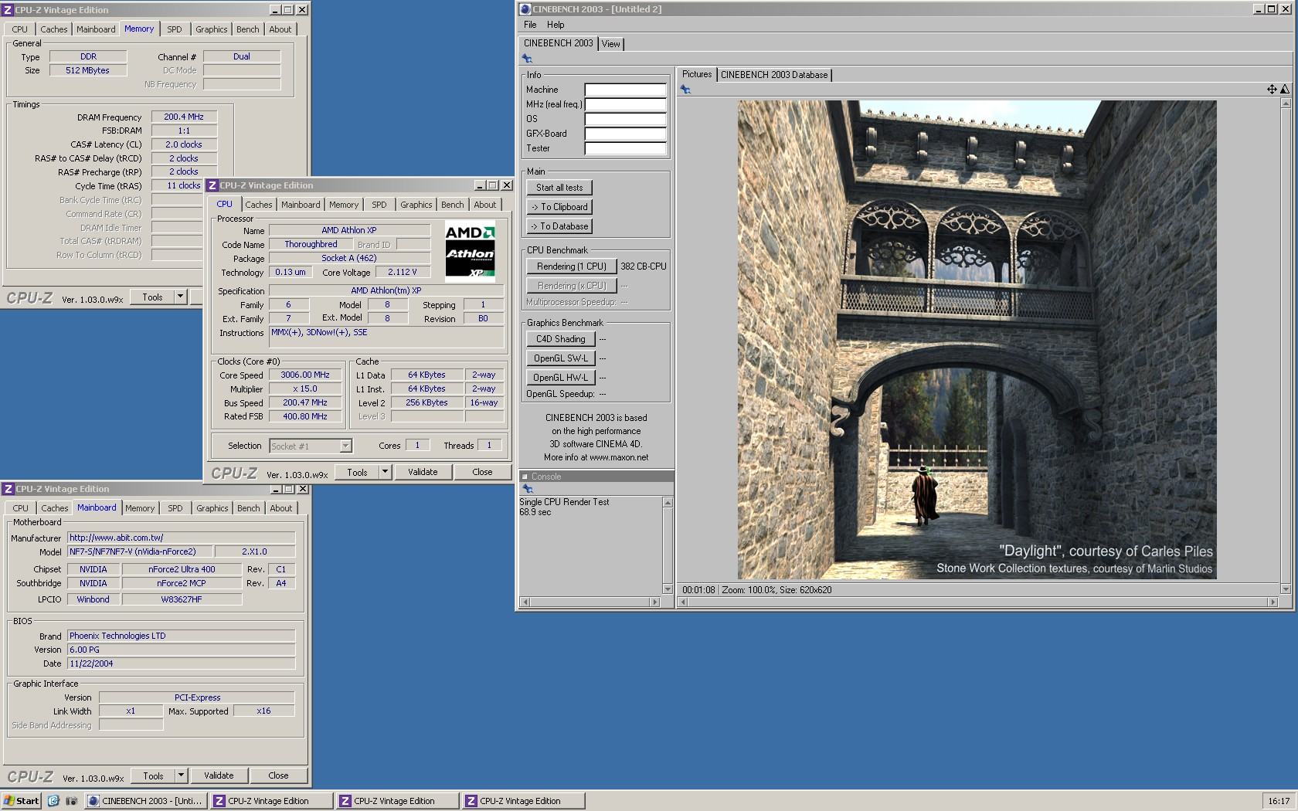
Task: Click the 3006.00 MHz Core Speed value
Action: pos(305,375)
